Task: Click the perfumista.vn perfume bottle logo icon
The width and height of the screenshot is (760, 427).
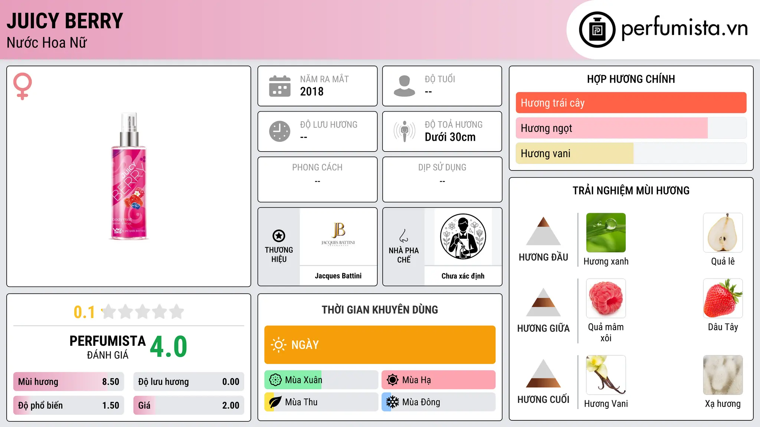Action: [x=597, y=30]
